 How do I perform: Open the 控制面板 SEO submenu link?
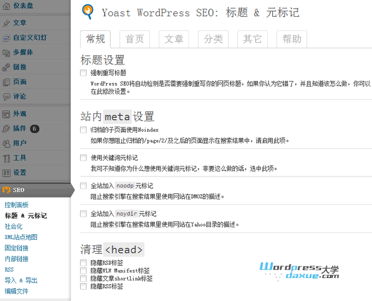click(x=17, y=205)
